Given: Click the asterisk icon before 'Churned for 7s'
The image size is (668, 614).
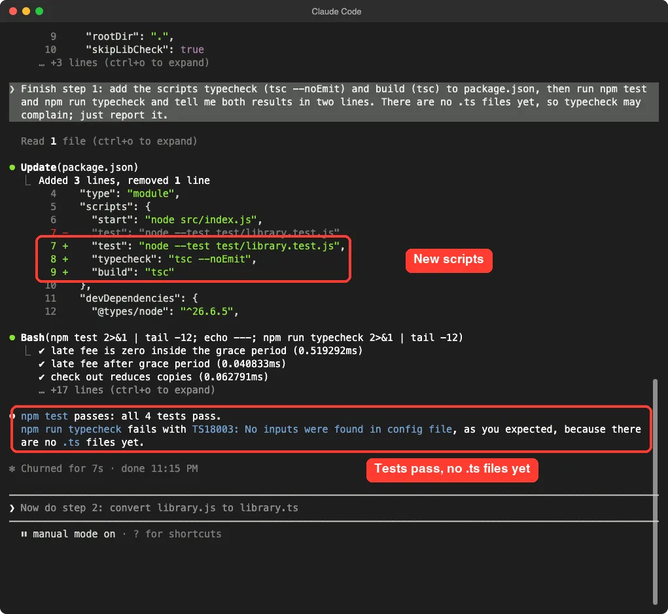Looking at the screenshot, I should (12, 469).
